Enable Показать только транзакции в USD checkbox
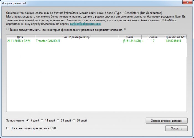The width and height of the screenshot is (194, 138). tap(7, 128)
